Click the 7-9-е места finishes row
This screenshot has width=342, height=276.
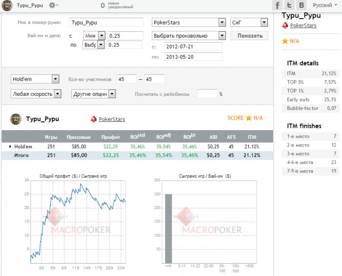pos(311,171)
